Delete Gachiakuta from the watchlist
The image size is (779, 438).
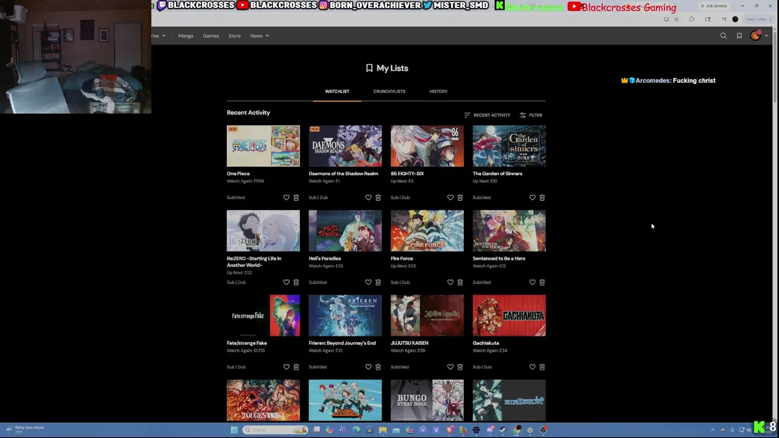coord(542,367)
